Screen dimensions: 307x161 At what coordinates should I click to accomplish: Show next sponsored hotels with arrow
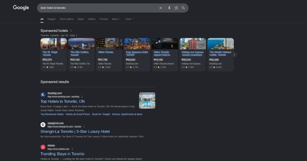[234, 55]
